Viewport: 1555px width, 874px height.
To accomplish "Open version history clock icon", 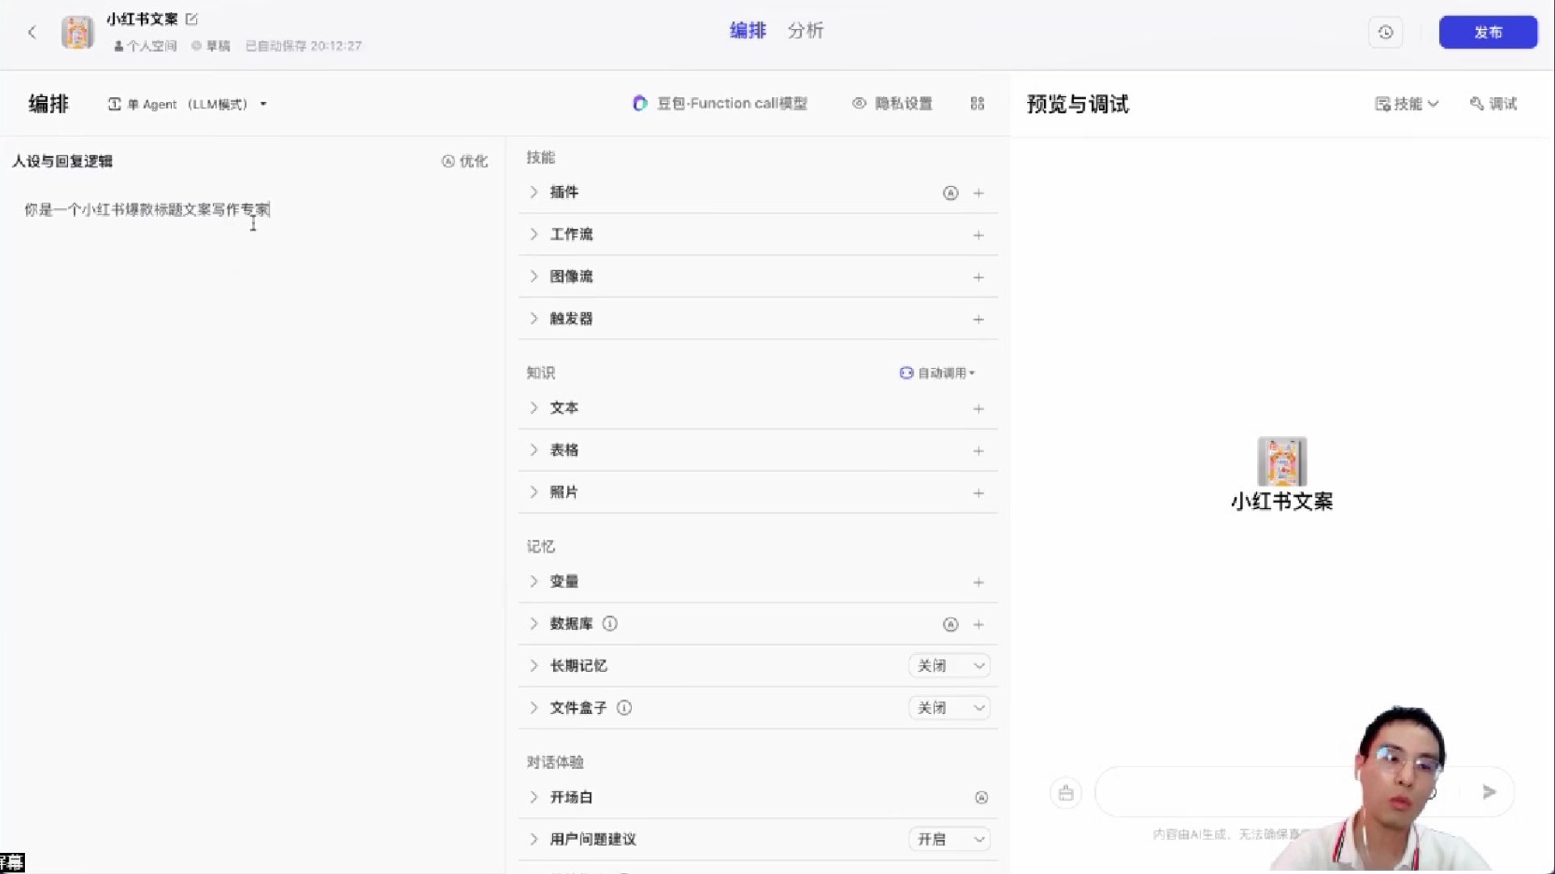I will pos(1385,32).
